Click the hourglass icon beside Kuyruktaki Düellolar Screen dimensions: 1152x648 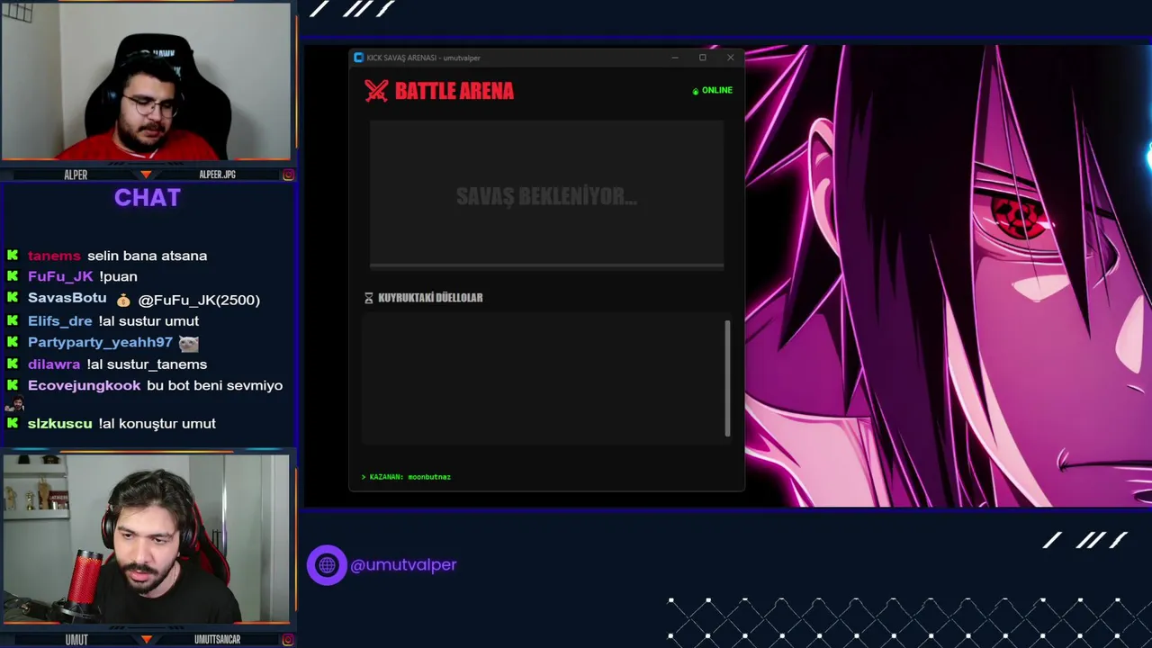[368, 298]
